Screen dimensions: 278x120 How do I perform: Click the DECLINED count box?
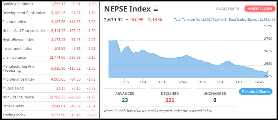click(170, 97)
